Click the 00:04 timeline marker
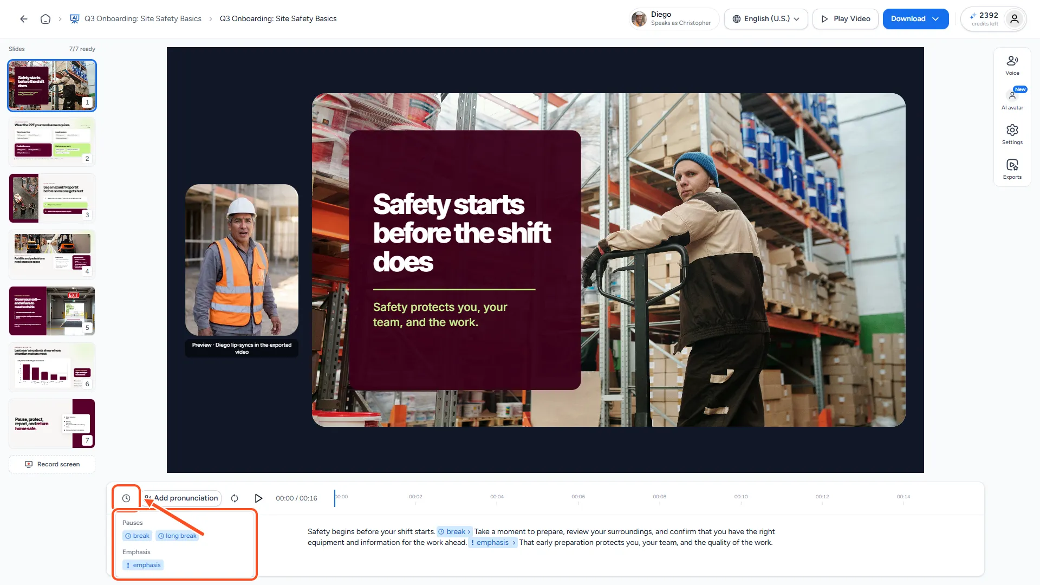This screenshot has width=1040, height=585. coord(497,497)
